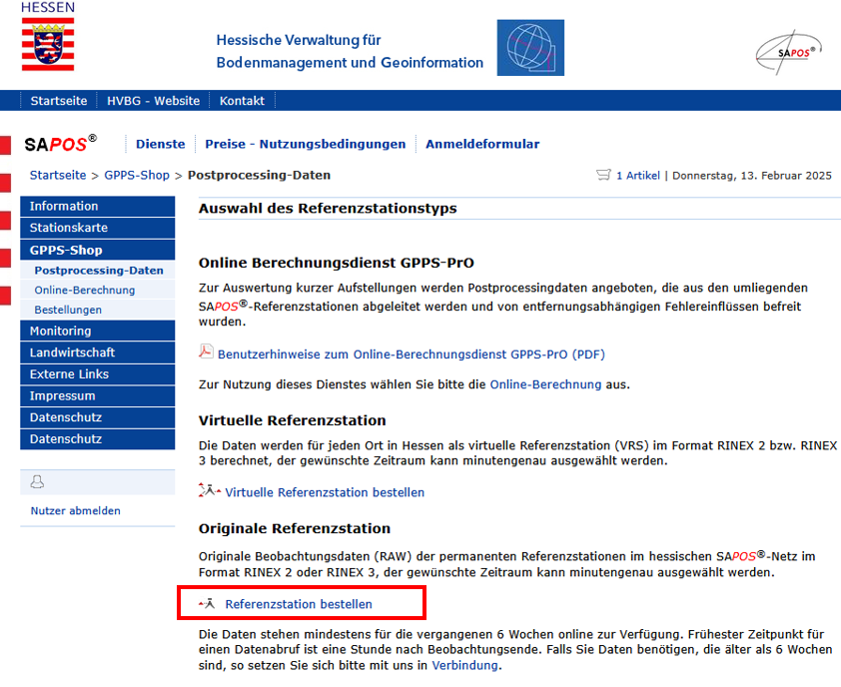
Task: Click the tripod icon beside Referenzstation bestellen
Action: coord(207,604)
